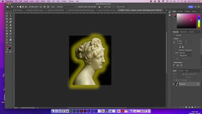This screenshot has height=114, width=202.
Task: Select the Blur tool
Action: 10,31
